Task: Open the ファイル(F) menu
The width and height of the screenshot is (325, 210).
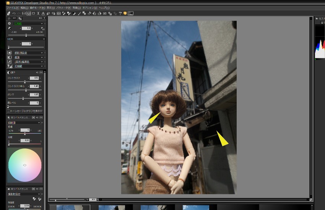Action: click(13, 8)
